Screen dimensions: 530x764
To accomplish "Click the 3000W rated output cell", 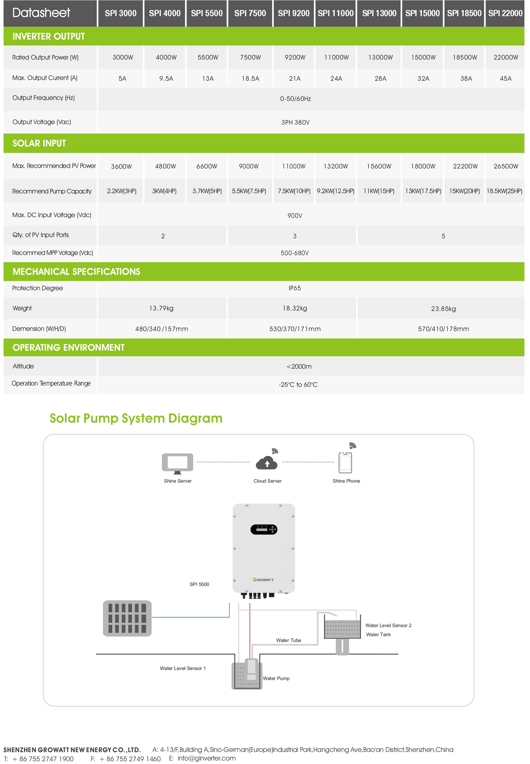I will coord(122,57).
